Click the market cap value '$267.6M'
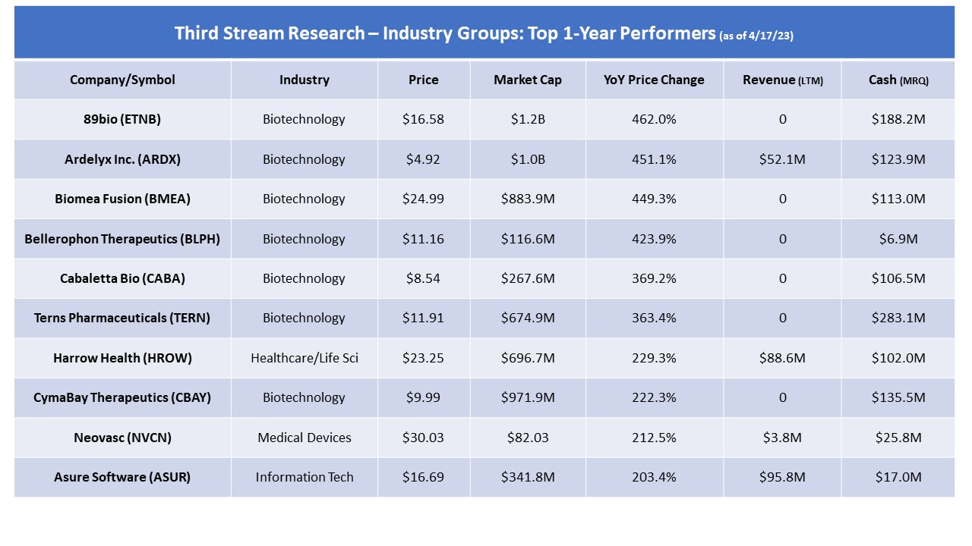972x546 pixels. pos(528,278)
